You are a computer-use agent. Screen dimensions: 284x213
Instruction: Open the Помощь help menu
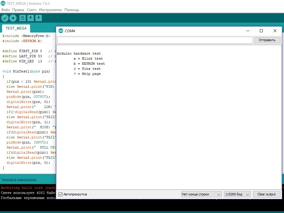(72, 10)
